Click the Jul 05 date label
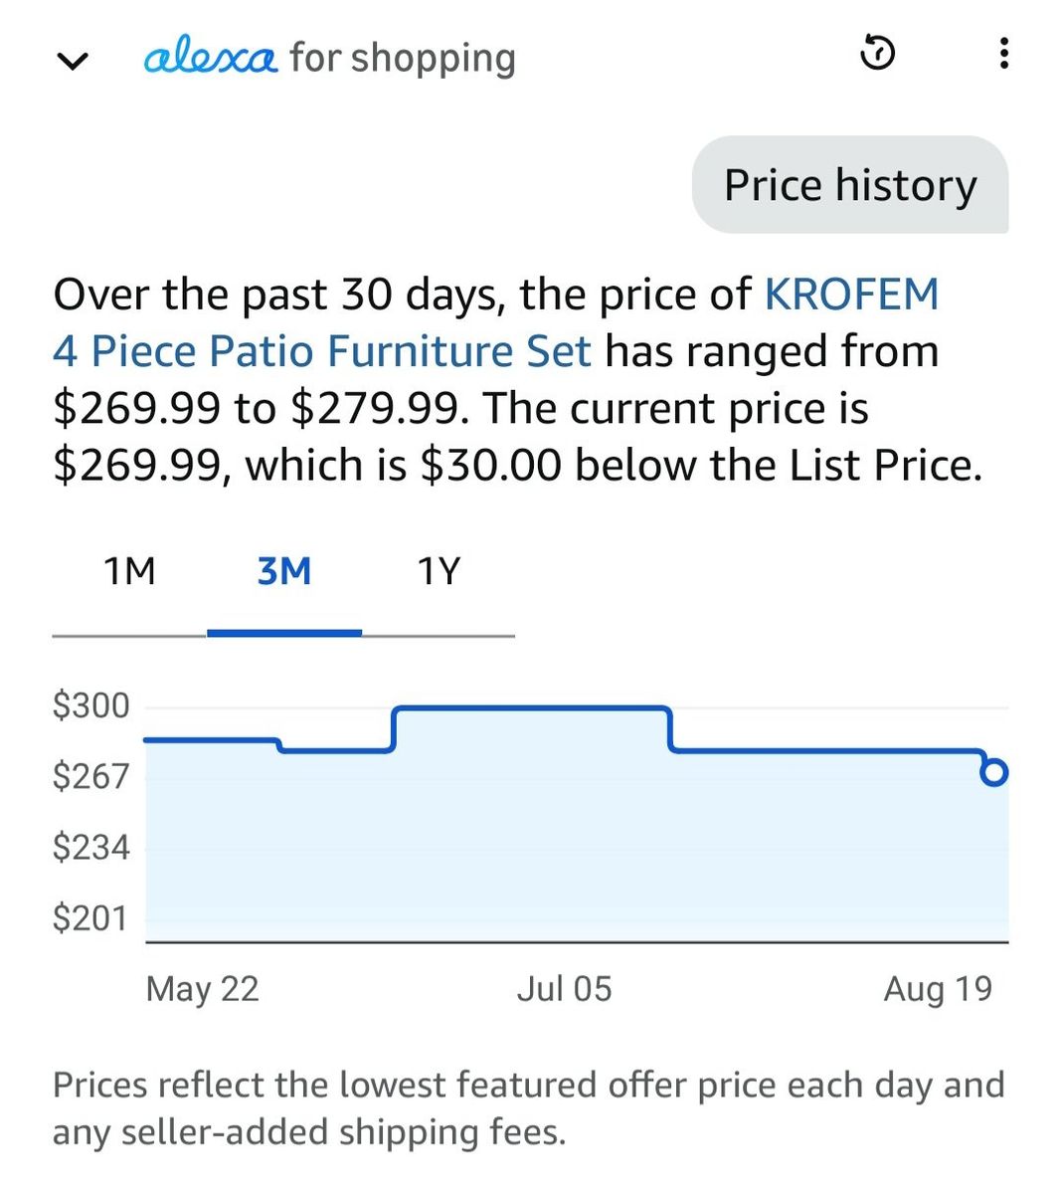Image resolution: width=1060 pixels, height=1194 pixels. tap(564, 989)
